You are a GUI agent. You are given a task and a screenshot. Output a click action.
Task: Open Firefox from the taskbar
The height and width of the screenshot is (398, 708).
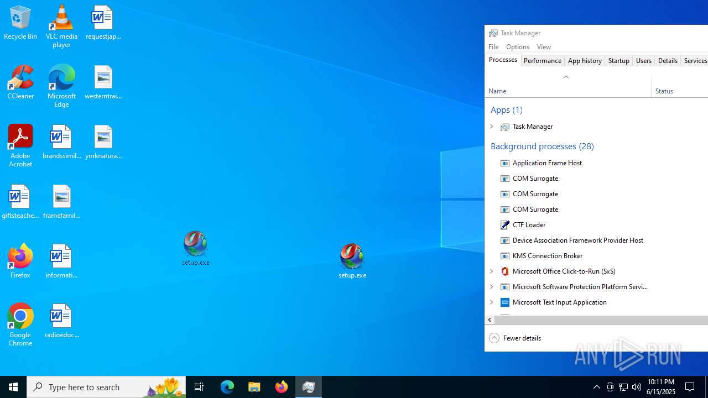tap(282, 387)
